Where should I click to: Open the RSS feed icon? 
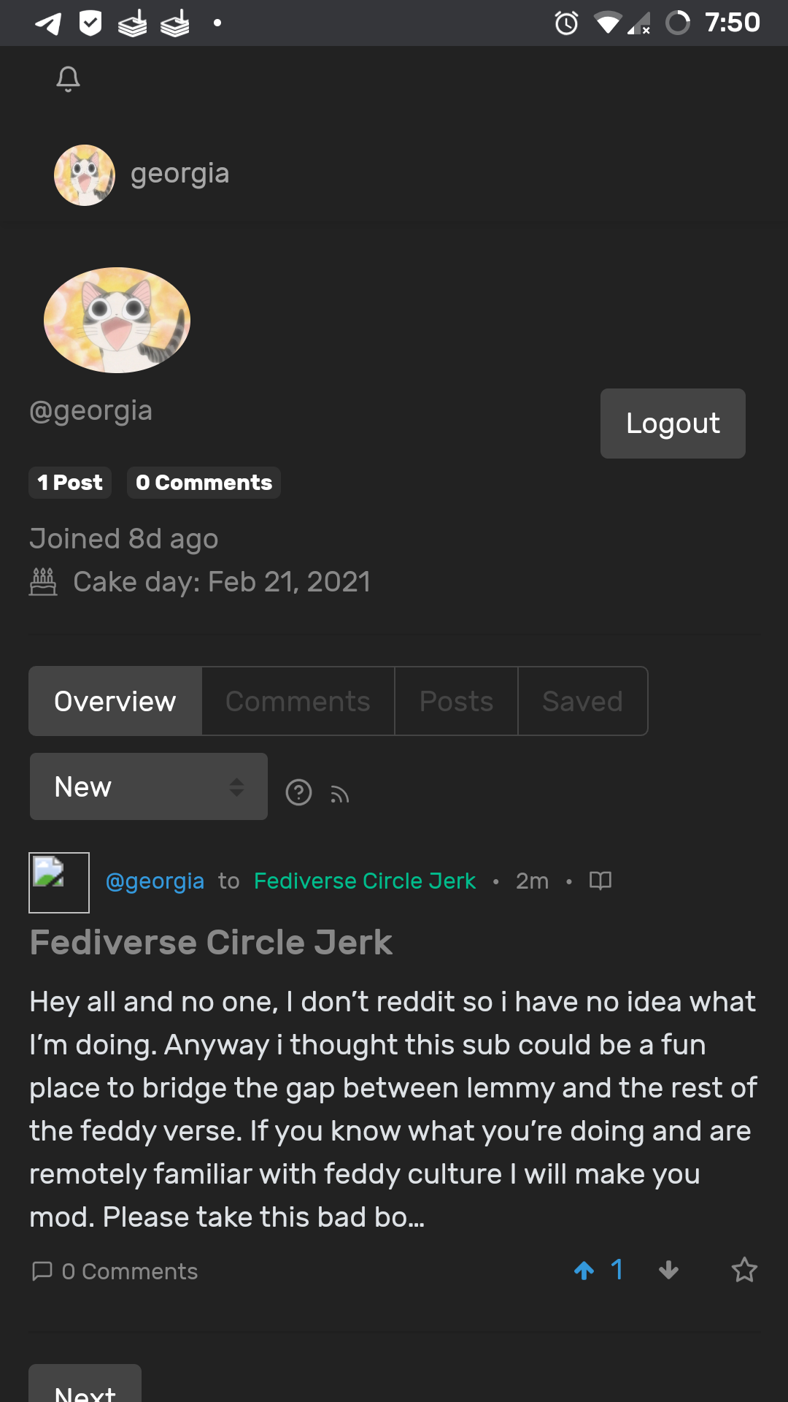coord(339,794)
